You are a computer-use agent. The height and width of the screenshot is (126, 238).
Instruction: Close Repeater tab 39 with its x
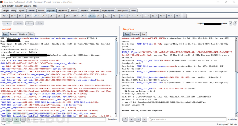tap(156, 16)
